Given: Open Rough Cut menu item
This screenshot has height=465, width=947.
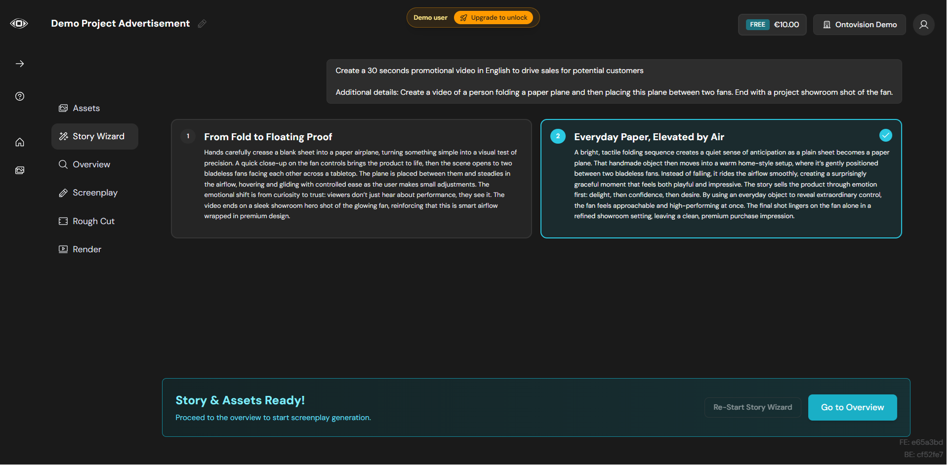Looking at the screenshot, I should [95, 221].
